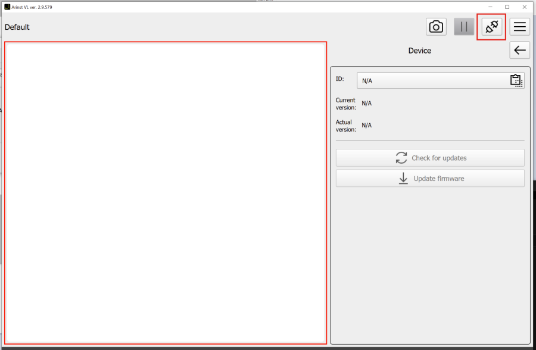Click the Arinst VL icon in the titlebar

7,7
